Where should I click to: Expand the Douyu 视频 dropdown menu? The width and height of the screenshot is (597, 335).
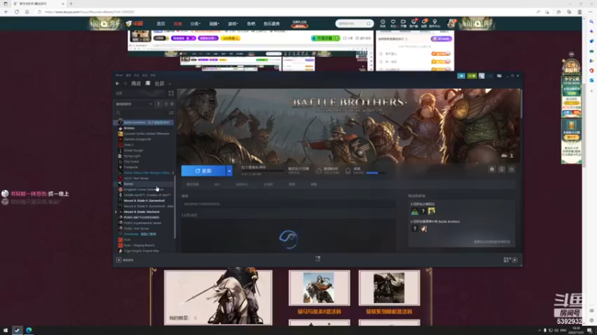(x=214, y=24)
